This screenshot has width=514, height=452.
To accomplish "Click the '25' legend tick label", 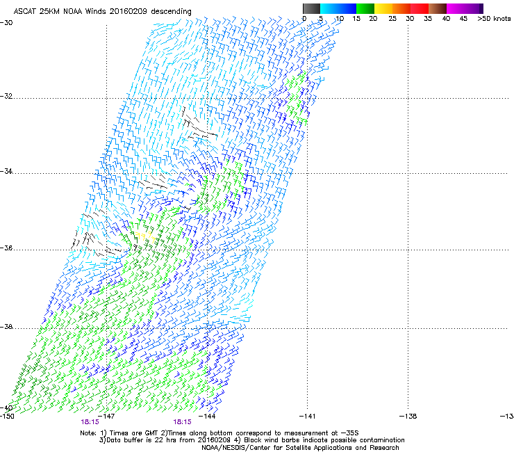I will pos(392,19).
